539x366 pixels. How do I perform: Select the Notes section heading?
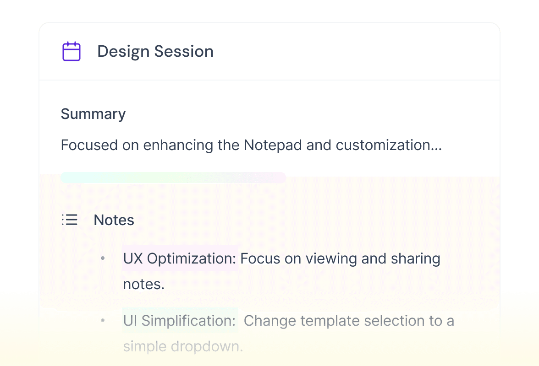[114, 220]
